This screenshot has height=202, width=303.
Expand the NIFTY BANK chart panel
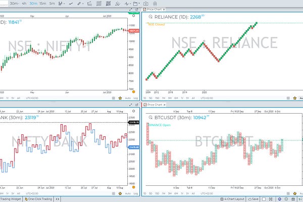coord(131,105)
